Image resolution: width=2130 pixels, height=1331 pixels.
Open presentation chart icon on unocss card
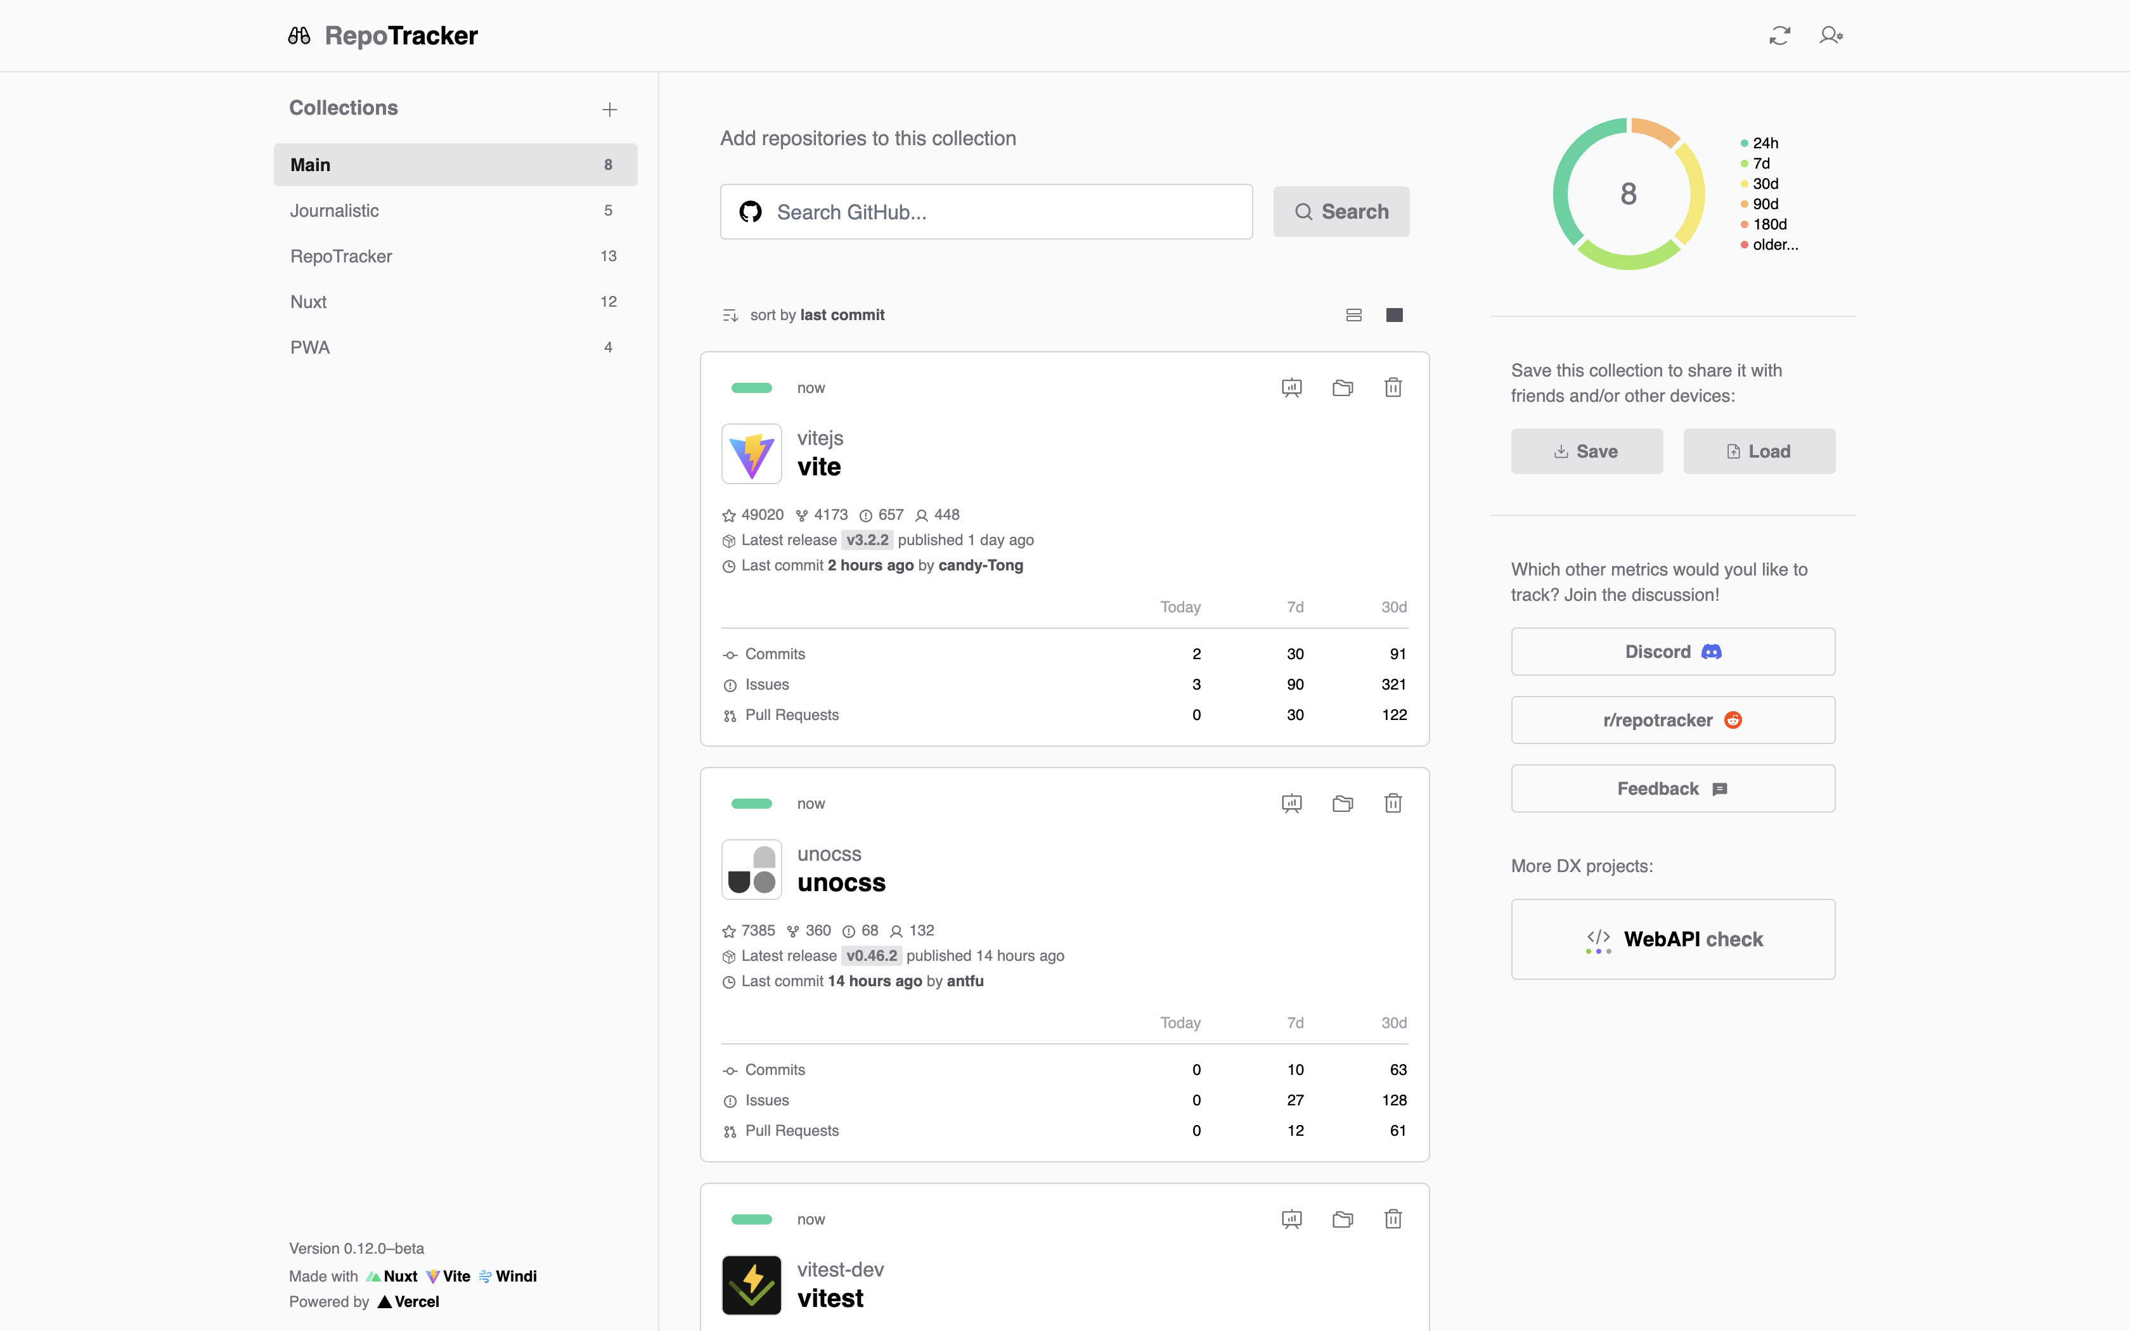coord(1291,803)
